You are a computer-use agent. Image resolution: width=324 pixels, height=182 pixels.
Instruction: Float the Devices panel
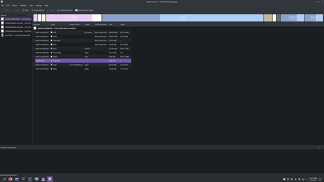coord(28,15)
